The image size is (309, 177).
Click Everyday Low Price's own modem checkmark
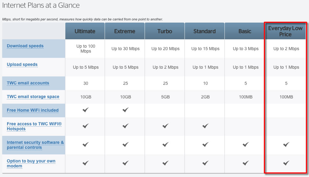pyautogui.click(x=286, y=163)
